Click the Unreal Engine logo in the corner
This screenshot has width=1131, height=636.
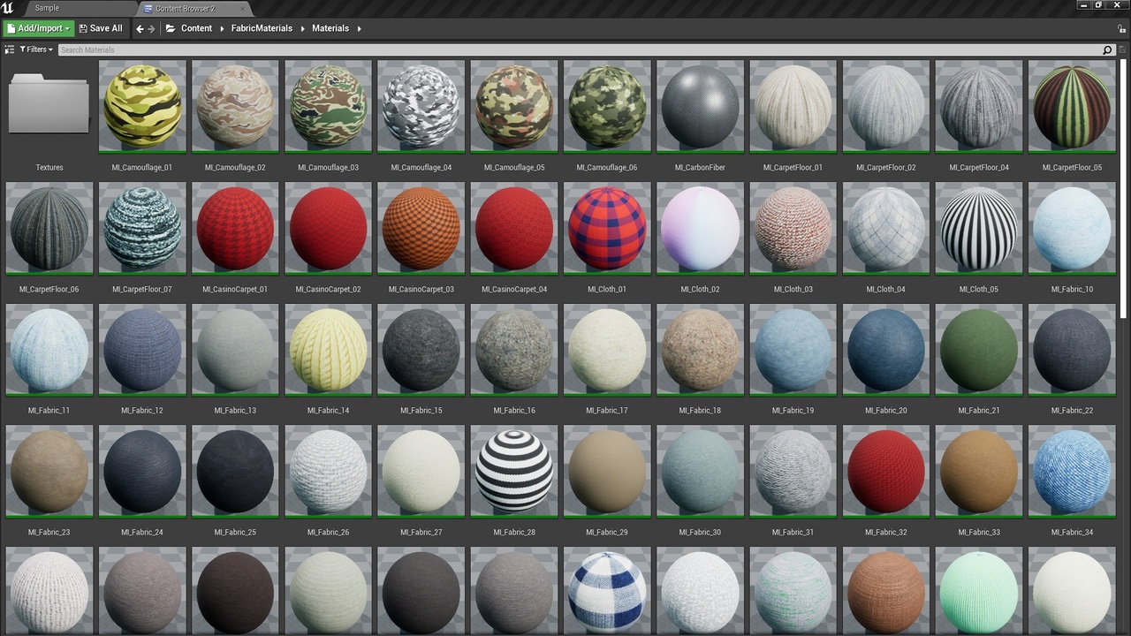[x=9, y=7]
